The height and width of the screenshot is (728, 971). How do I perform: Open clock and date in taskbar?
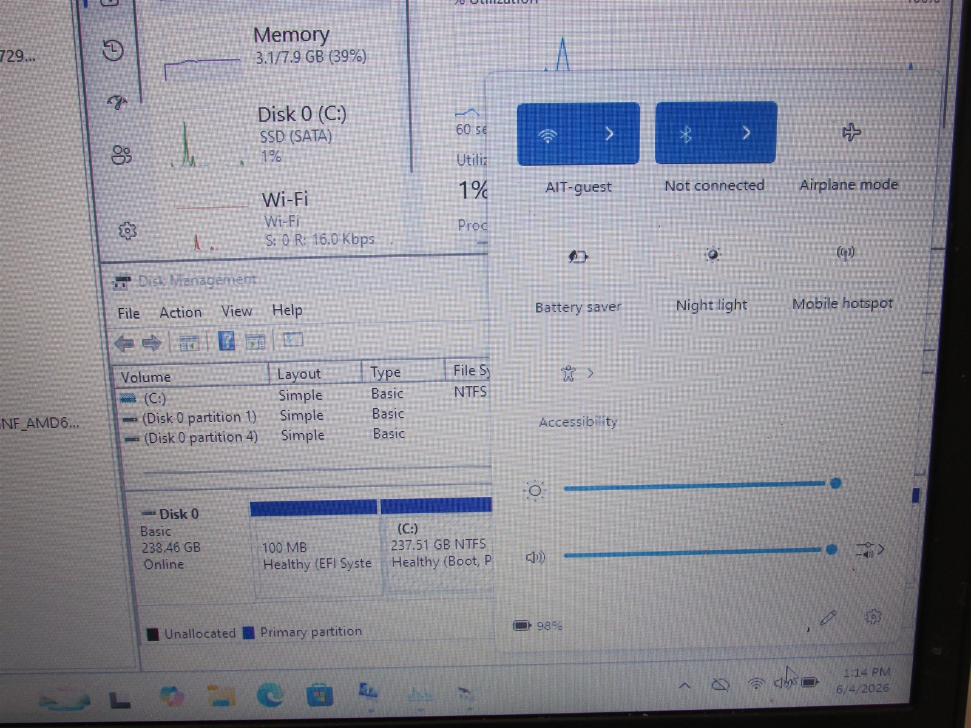click(864, 680)
